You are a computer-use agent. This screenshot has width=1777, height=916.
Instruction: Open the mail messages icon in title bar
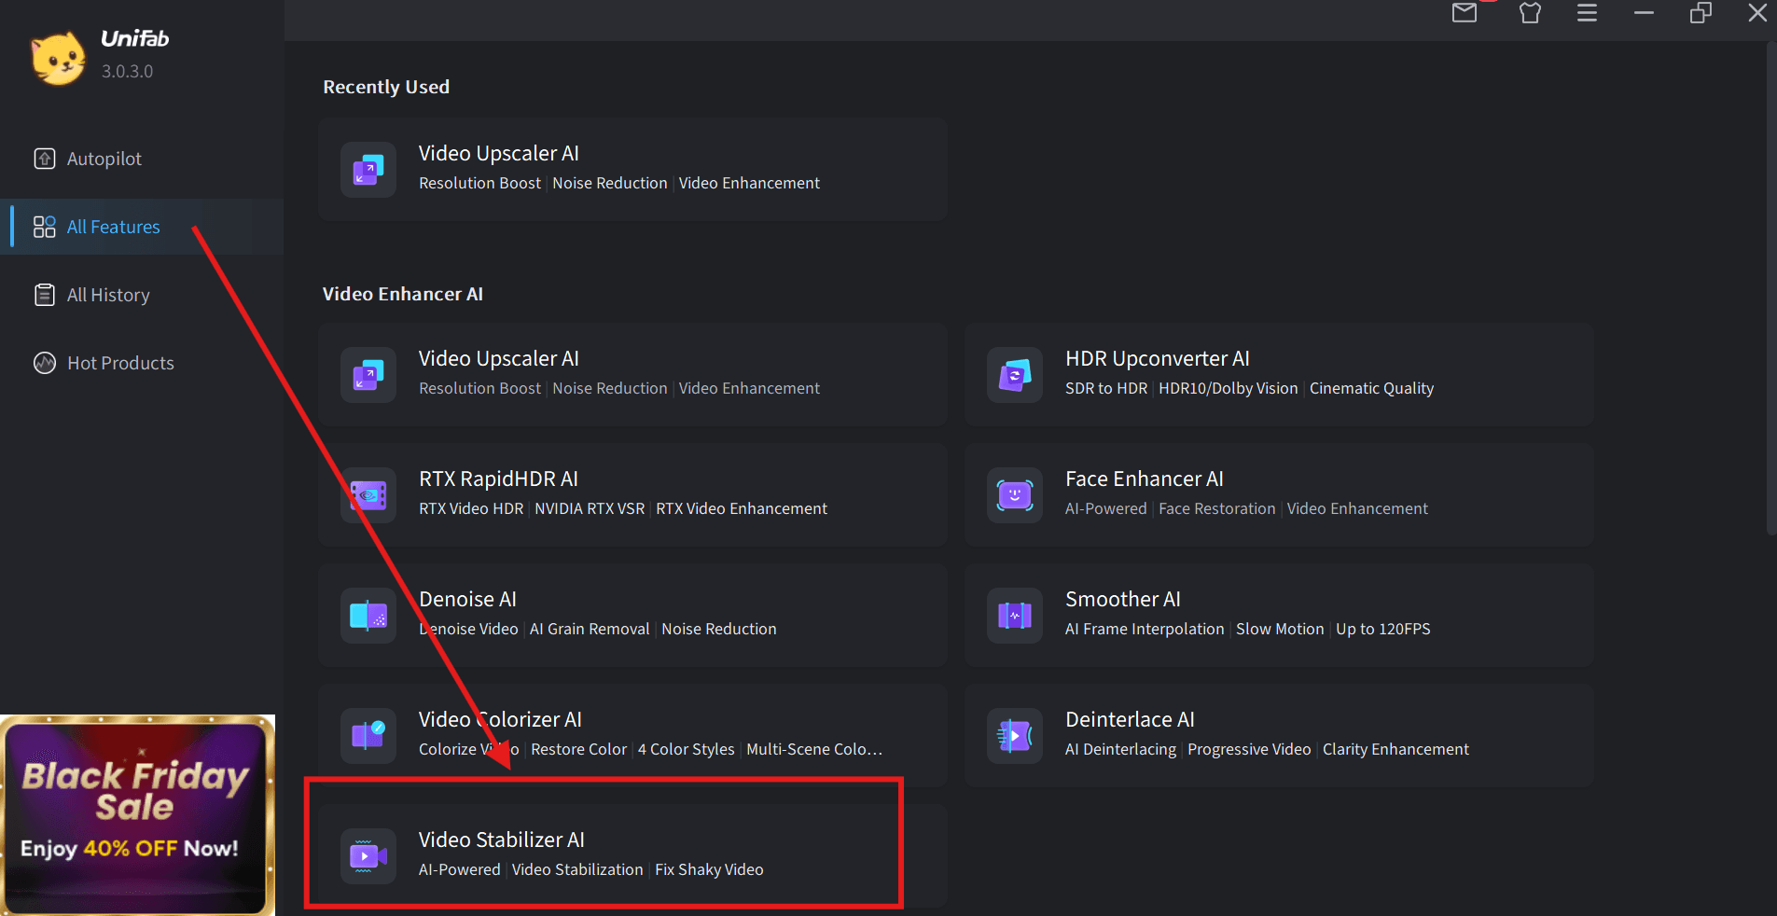click(1465, 13)
